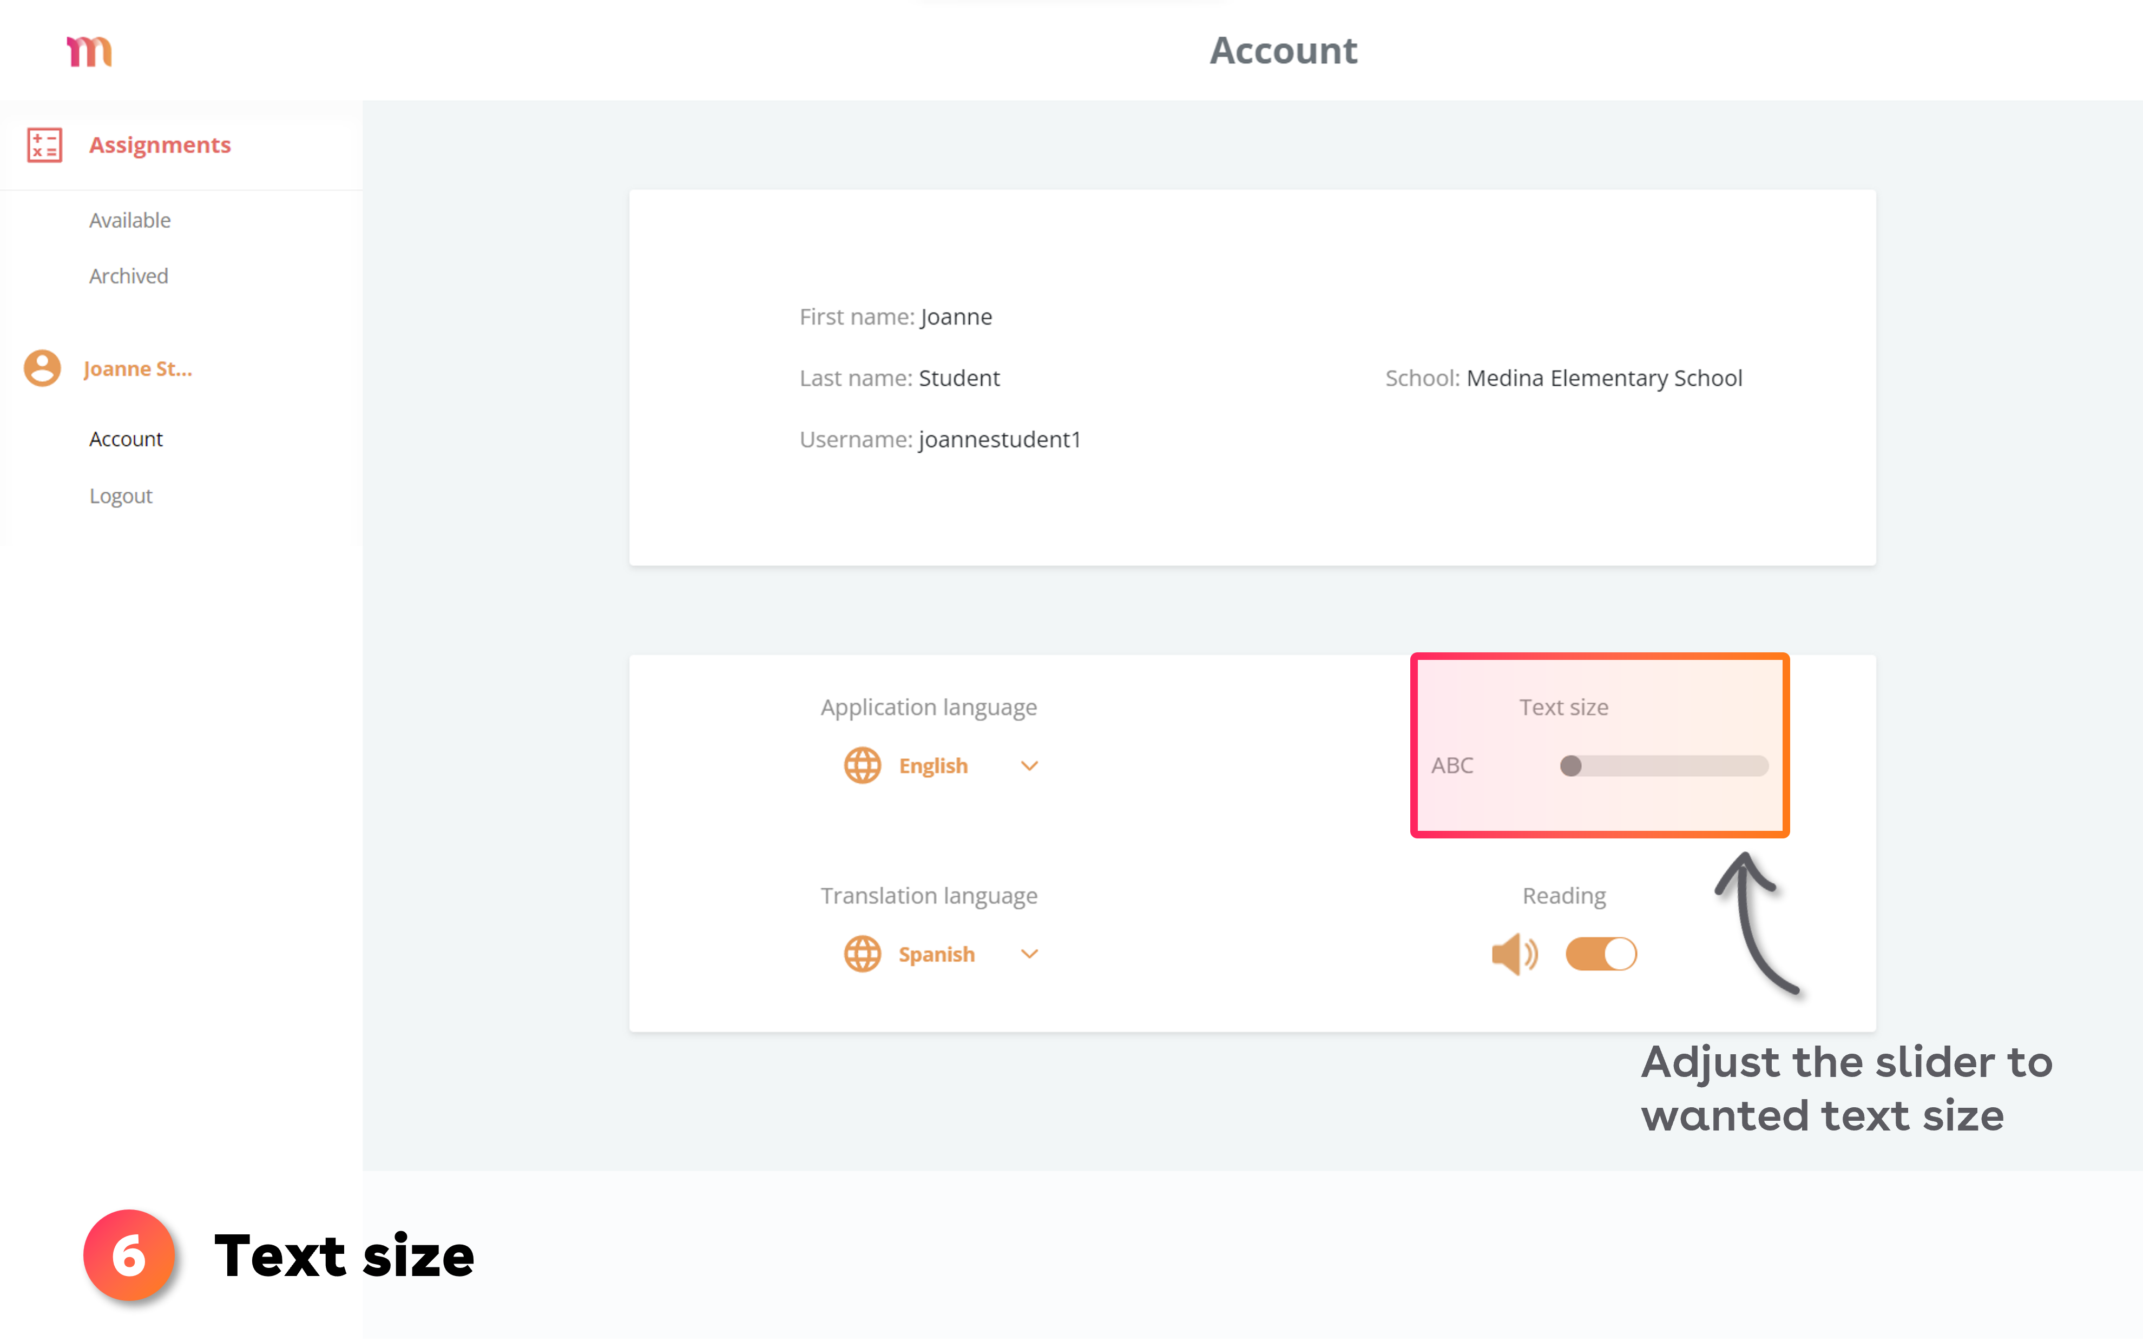The height and width of the screenshot is (1342, 2143).
Task: Open the Spanish translation language selector
Action: coord(937,954)
